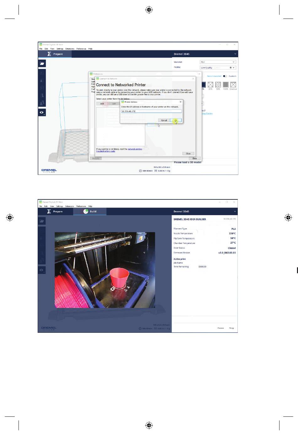This screenshot has height=435, width=298.
Task: Click the Filament Type value PLA in the Build screenshot
Action: [x=234, y=229]
